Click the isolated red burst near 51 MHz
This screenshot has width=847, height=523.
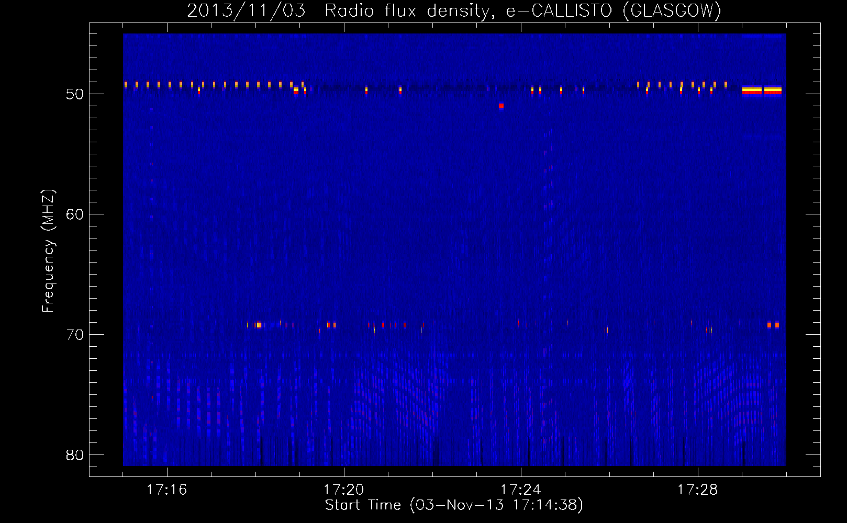(501, 106)
